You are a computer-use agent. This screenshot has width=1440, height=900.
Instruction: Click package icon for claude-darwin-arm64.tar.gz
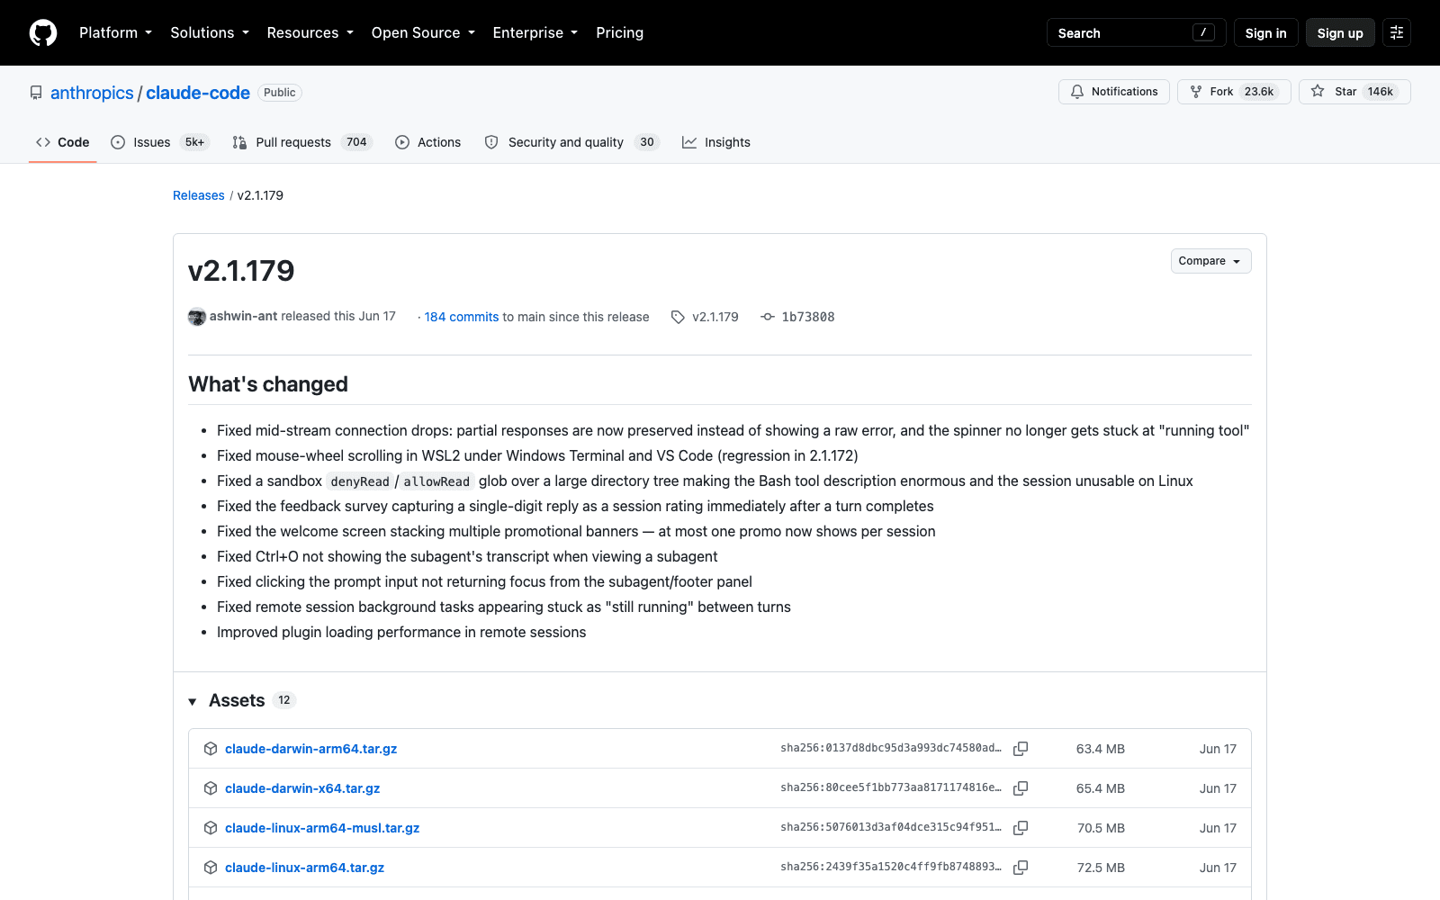click(x=211, y=749)
